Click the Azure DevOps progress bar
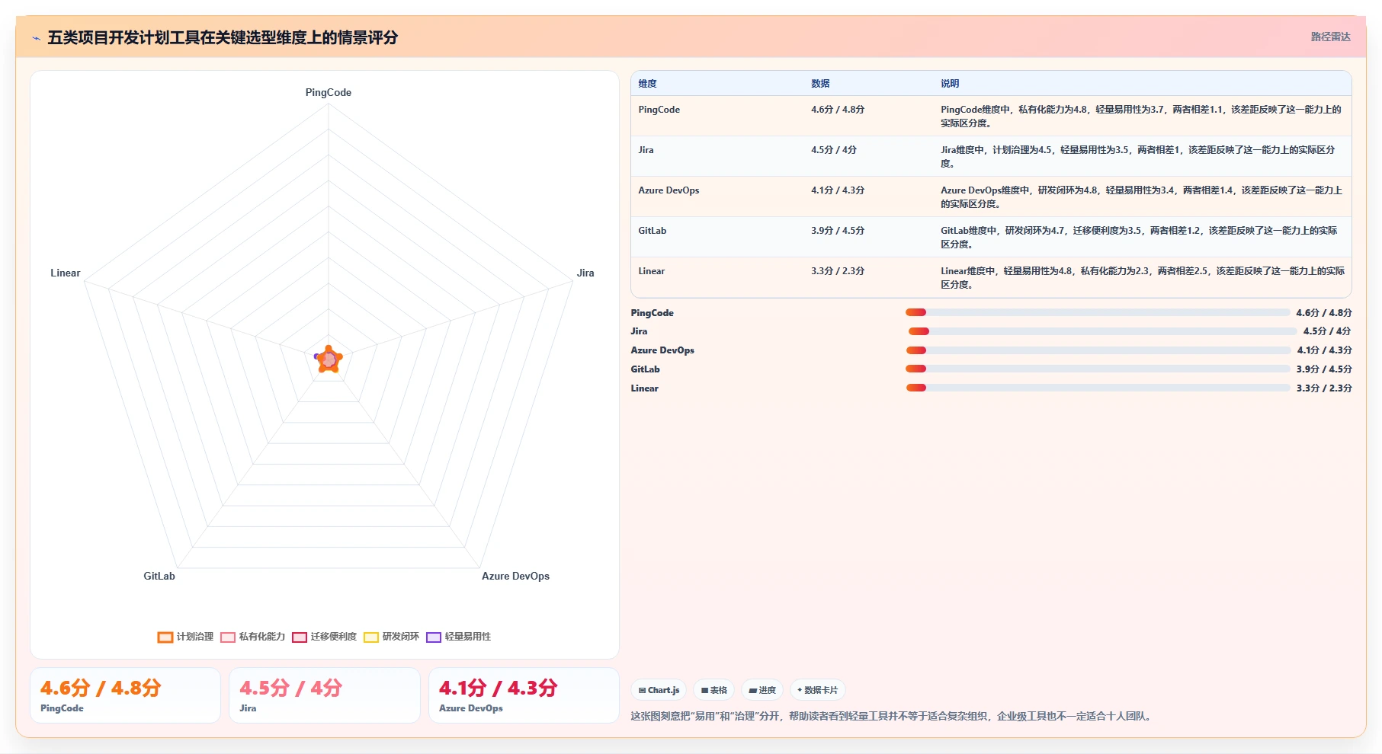Screen dimensions: 1382x754 click(x=1098, y=350)
